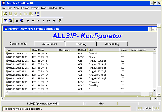Click the Status column header

tap(125, 50)
